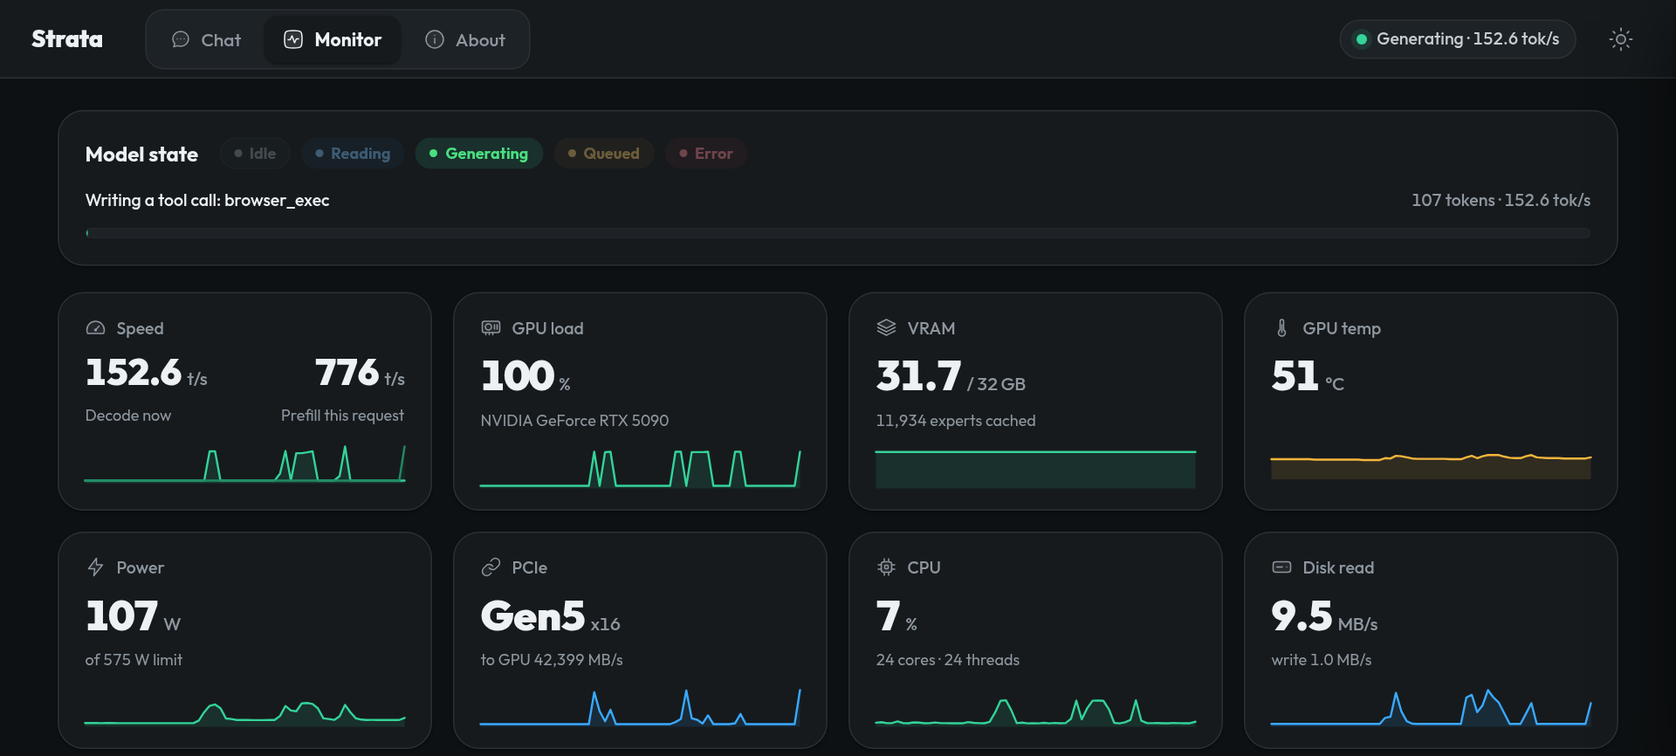Image resolution: width=1676 pixels, height=756 pixels.
Task: Click the Queued state chip
Action: click(x=604, y=154)
